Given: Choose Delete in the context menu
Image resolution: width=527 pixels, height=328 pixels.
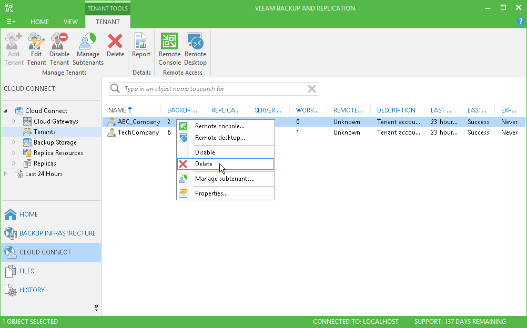Looking at the screenshot, I should click(226, 164).
